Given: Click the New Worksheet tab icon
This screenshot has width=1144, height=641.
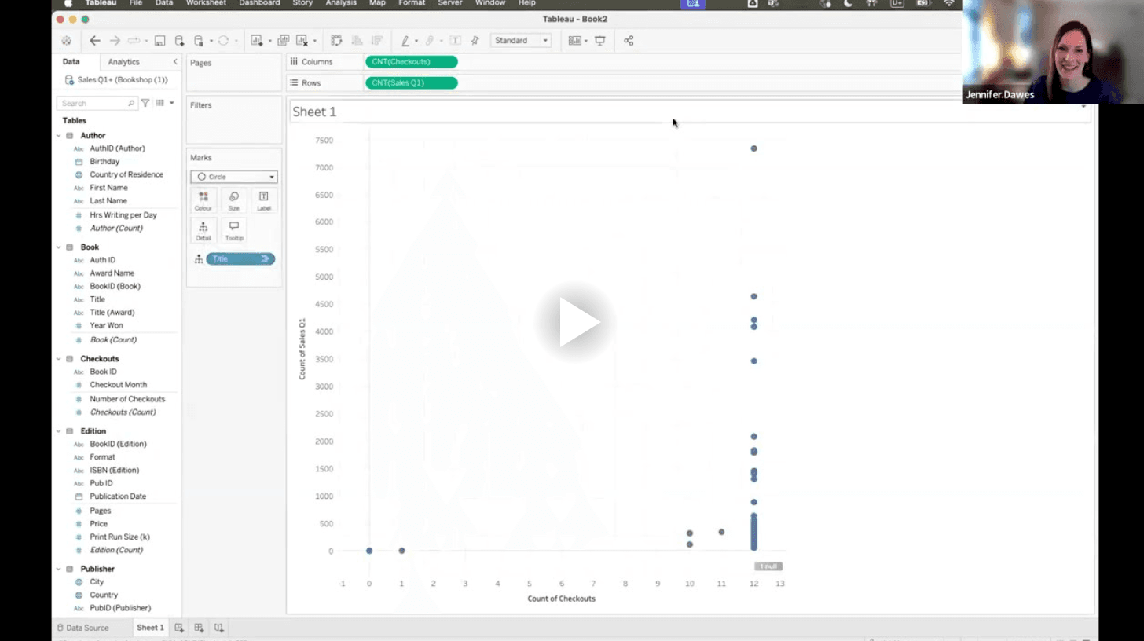Looking at the screenshot, I should coord(179,628).
